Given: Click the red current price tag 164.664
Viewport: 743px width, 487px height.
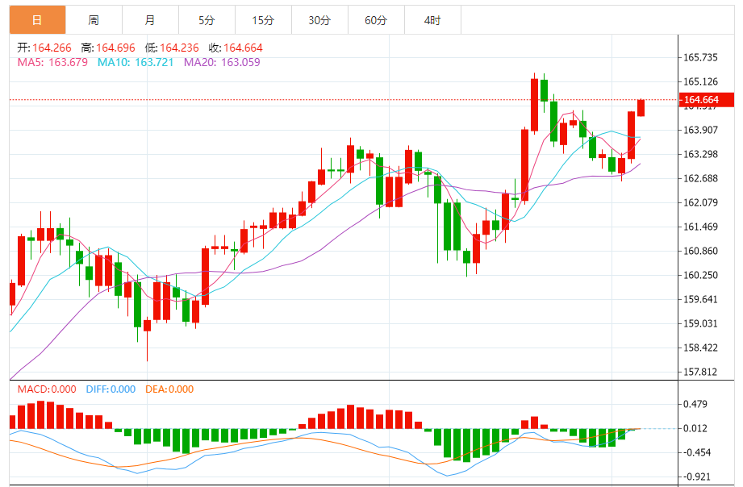Looking at the screenshot, I should point(707,100).
